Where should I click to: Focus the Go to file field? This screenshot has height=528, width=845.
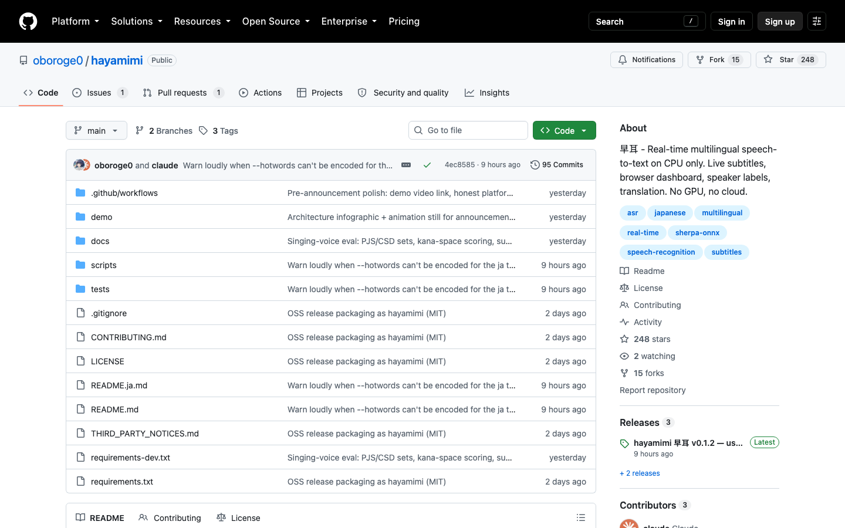(468, 130)
